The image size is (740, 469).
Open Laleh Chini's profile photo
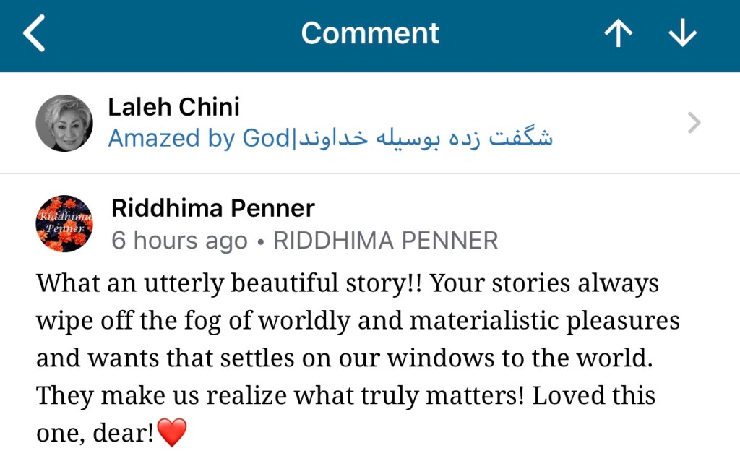pos(64,123)
